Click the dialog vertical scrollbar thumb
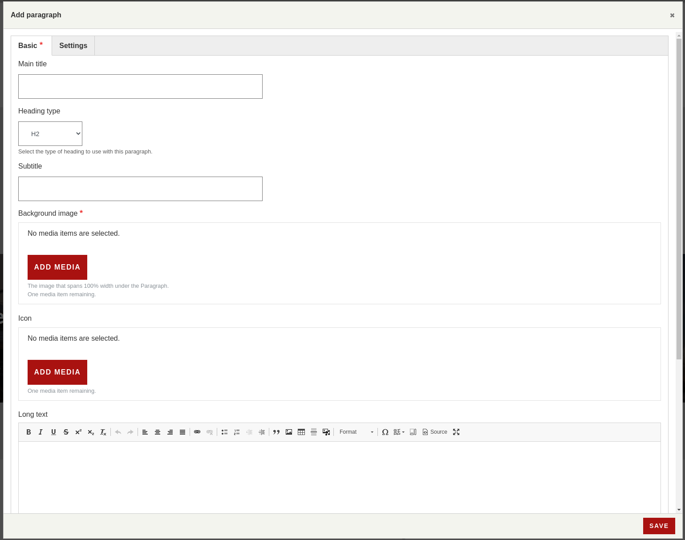Viewport: 685px width, 540px height. tap(679, 199)
